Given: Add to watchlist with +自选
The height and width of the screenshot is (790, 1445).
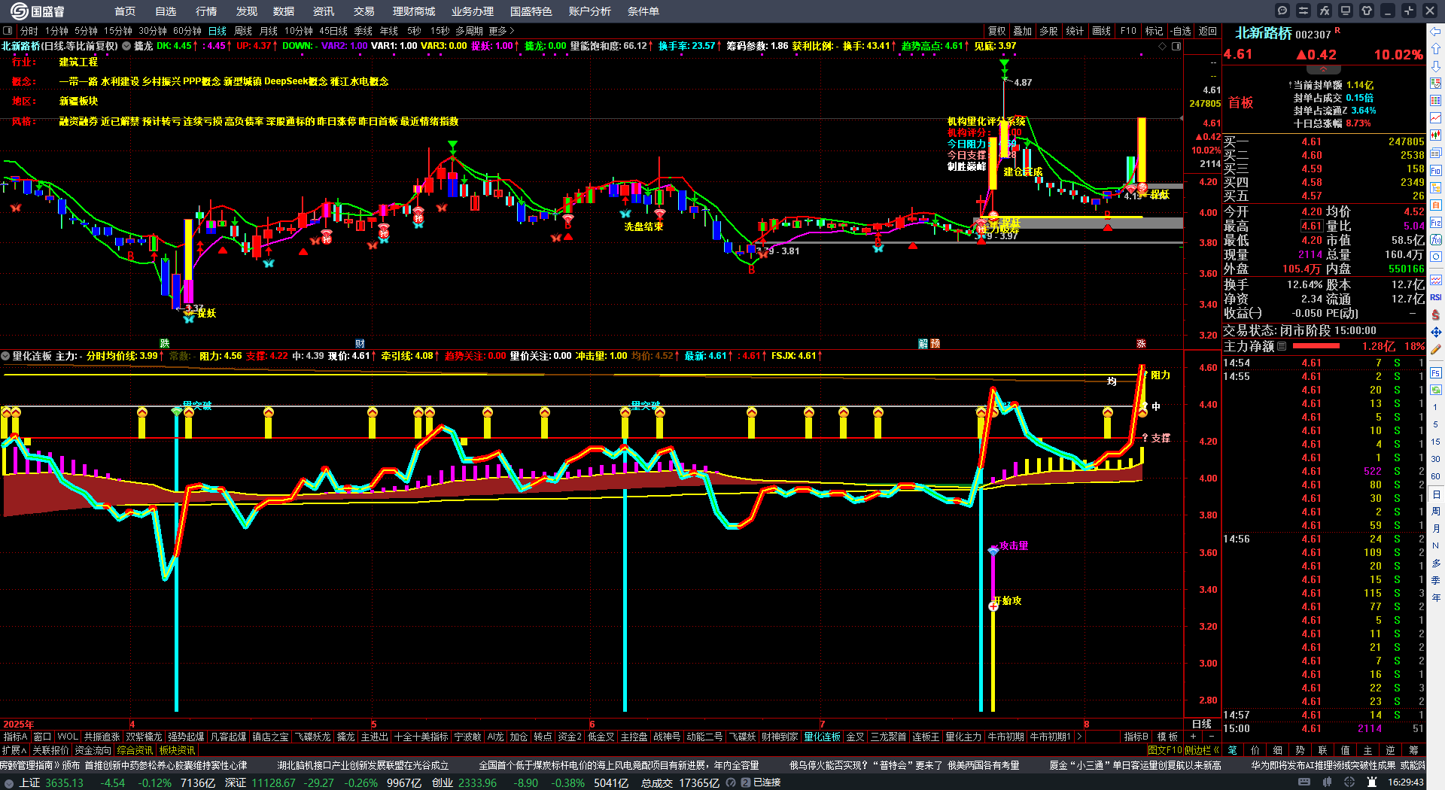Looking at the screenshot, I should point(1182,31).
